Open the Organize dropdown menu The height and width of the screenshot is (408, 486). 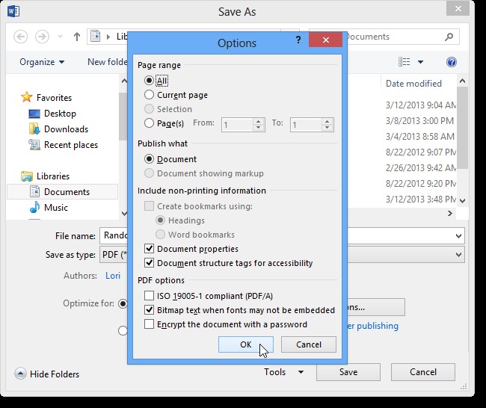tap(42, 62)
